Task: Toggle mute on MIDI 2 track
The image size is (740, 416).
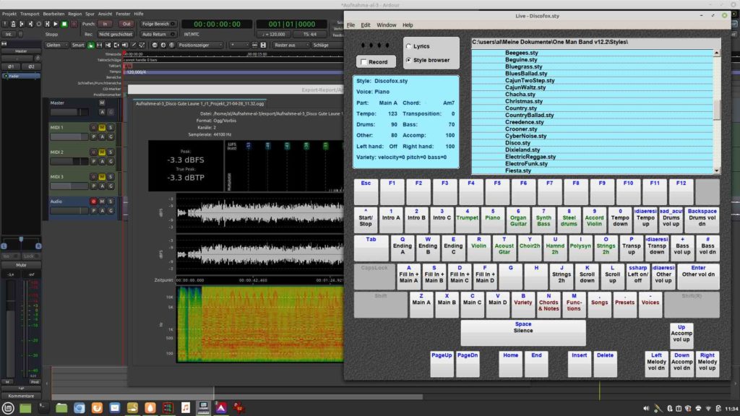Action: [102, 152]
